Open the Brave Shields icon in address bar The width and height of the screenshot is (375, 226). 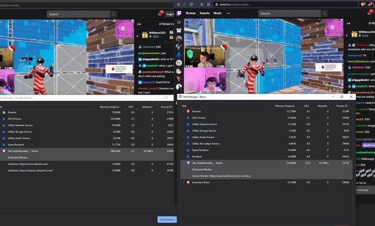(x=363, y=5)
